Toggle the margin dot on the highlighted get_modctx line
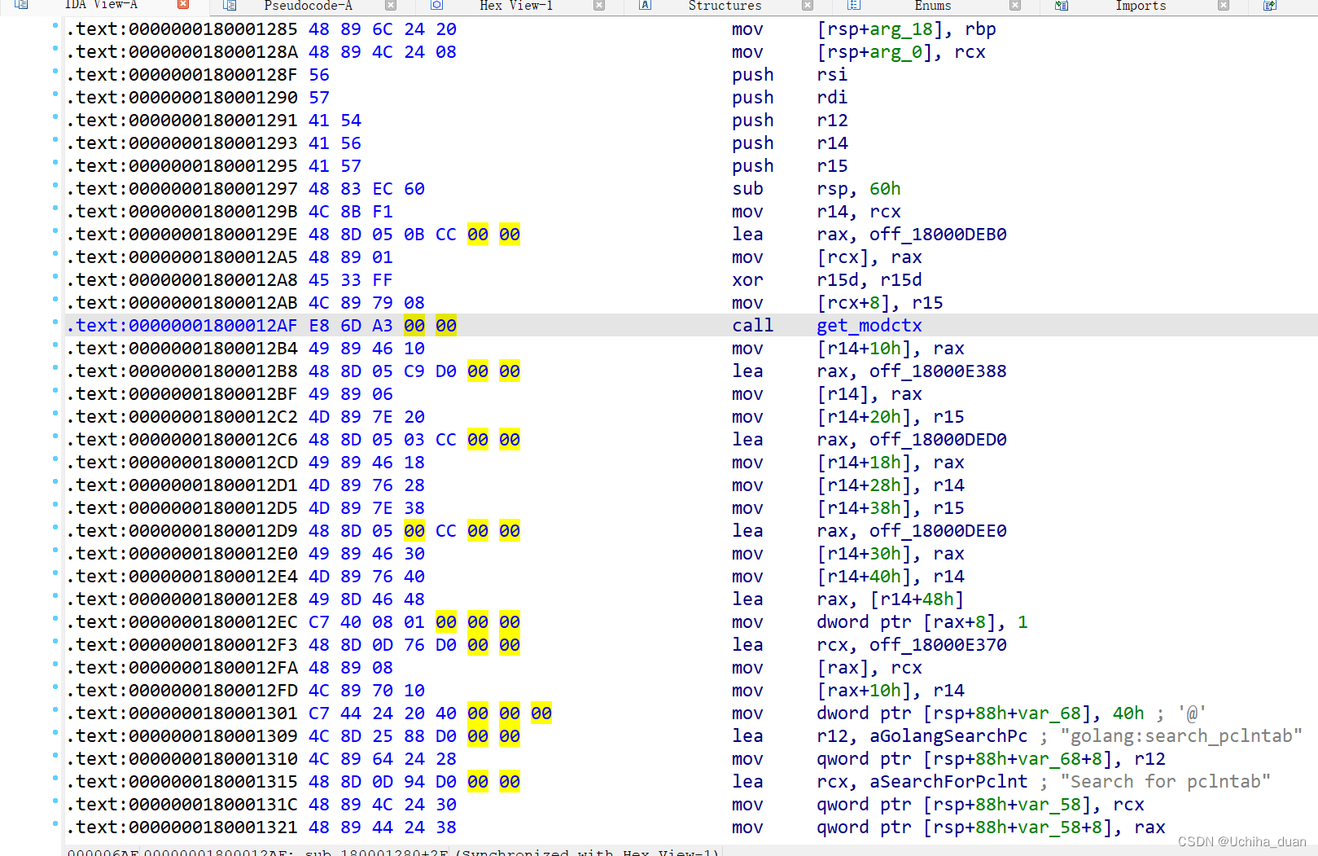Screen dimensions: 1318x856 (54, 321)
